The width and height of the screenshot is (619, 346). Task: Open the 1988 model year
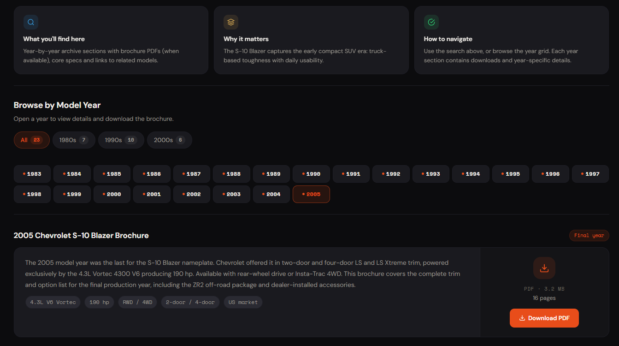(x=231, y=174)
